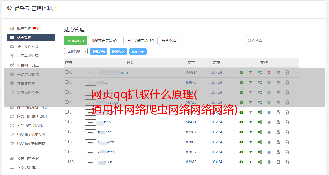Select 站点管理 in the sidebar
The width and height of the screenshot is (329, 175).
(x=31, y=37)
